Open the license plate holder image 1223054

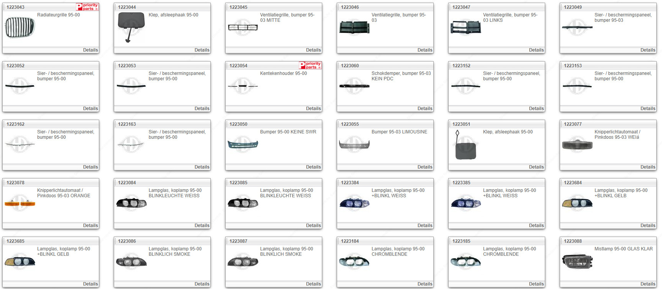pos(243,86)
